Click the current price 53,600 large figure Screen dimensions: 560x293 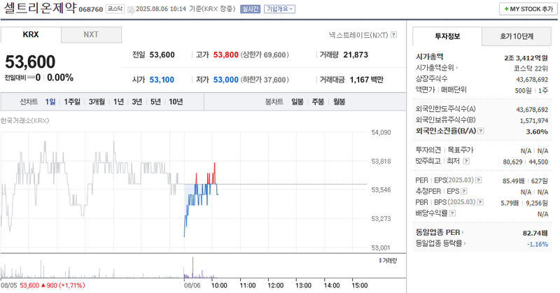click(x=30, y=62)
